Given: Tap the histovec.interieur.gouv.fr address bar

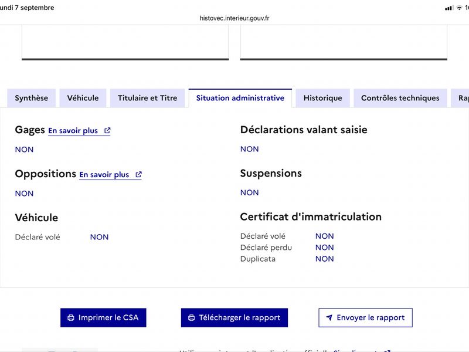Looking at the screenshot, I should 235,18.
